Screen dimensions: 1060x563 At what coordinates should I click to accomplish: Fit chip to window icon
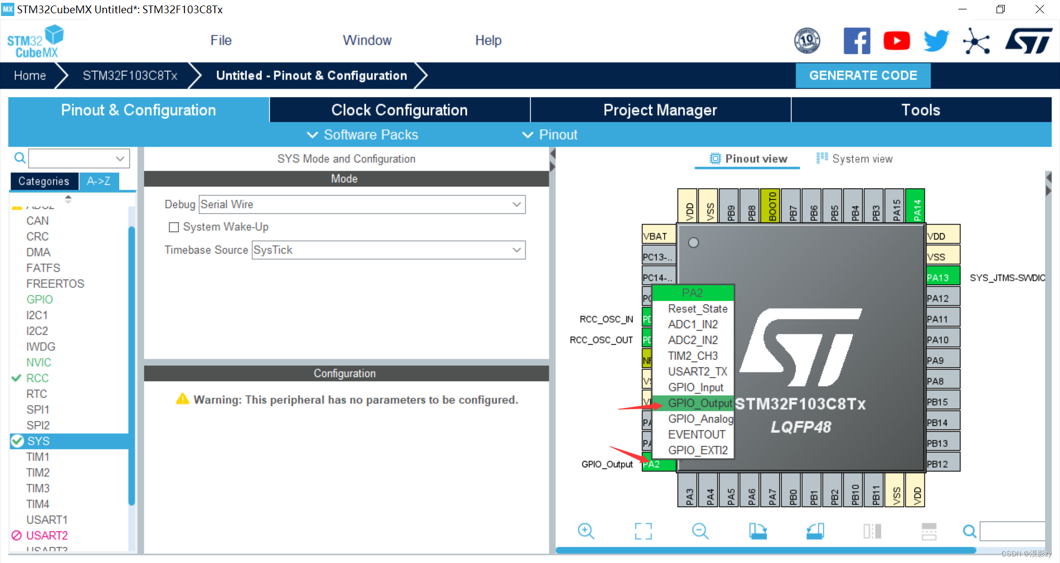(643, 531)
